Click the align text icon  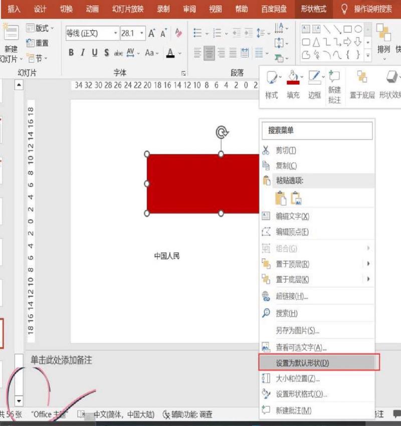point(279,43)
